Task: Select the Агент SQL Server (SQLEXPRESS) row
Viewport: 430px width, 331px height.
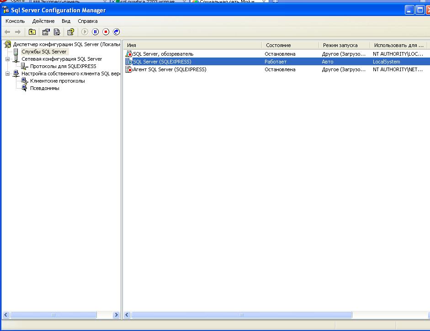Action: click(276, 69)
